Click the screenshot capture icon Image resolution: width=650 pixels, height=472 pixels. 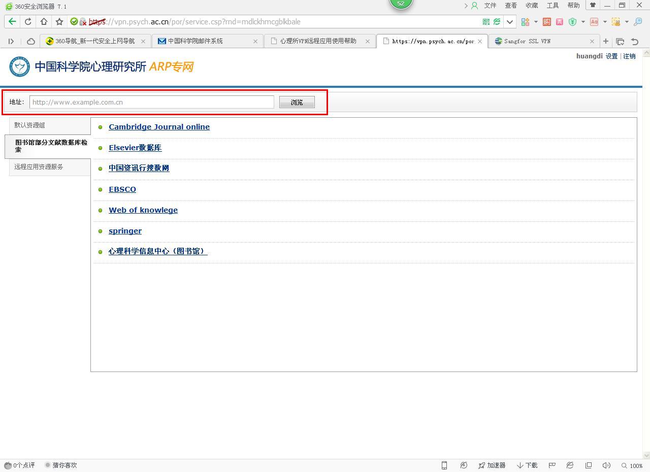(x=615, y=22)
